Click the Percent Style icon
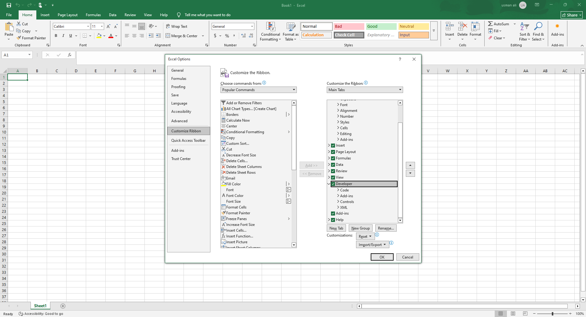This screenshot has height=317, width=586. (227, 36)
